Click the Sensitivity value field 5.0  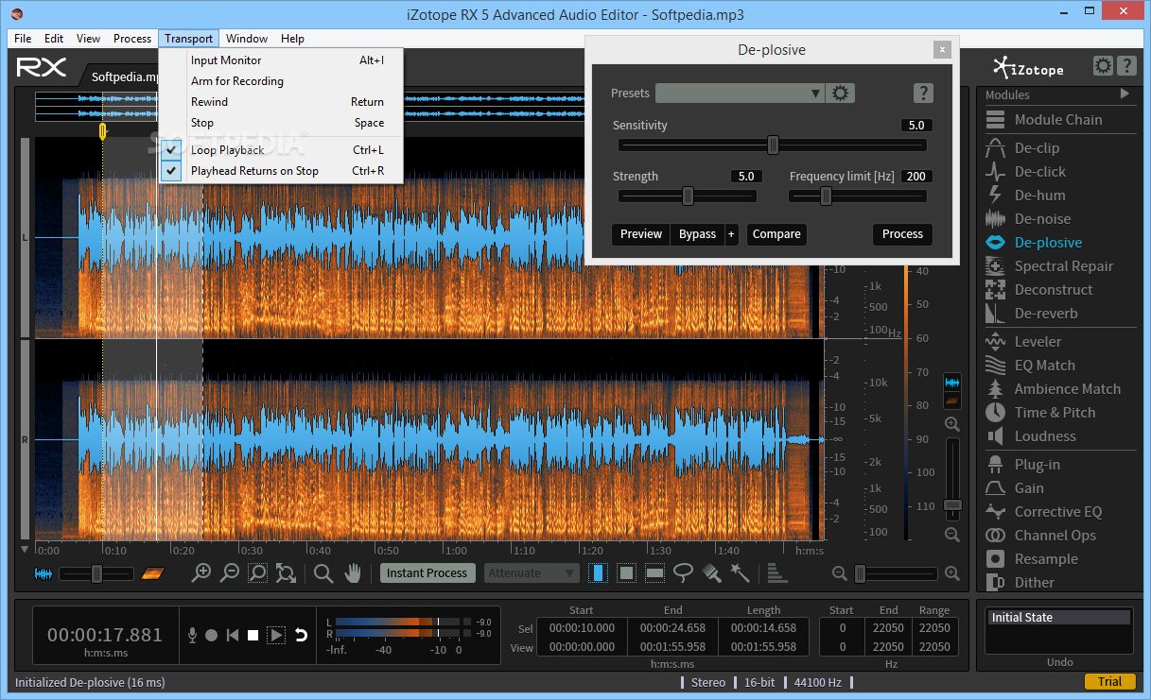click(x=916, y=126)
